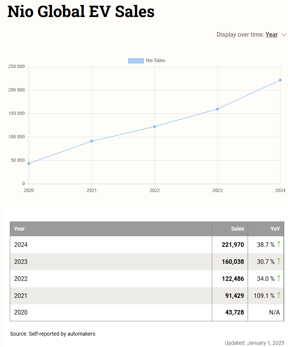Click the 221,970 sales value

pyautogui.click(x=233, y=245)
